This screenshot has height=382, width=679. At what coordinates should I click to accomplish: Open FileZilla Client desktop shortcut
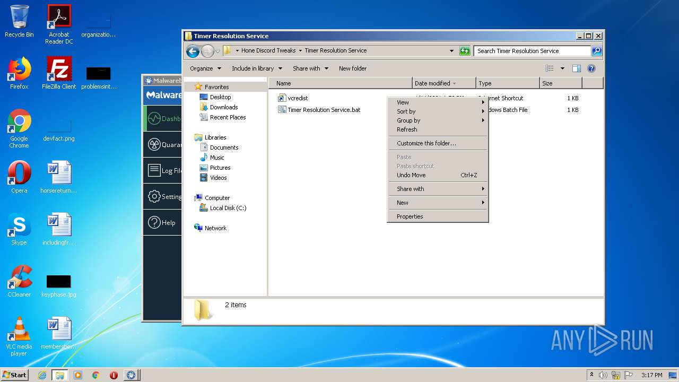tap(59, 73)
